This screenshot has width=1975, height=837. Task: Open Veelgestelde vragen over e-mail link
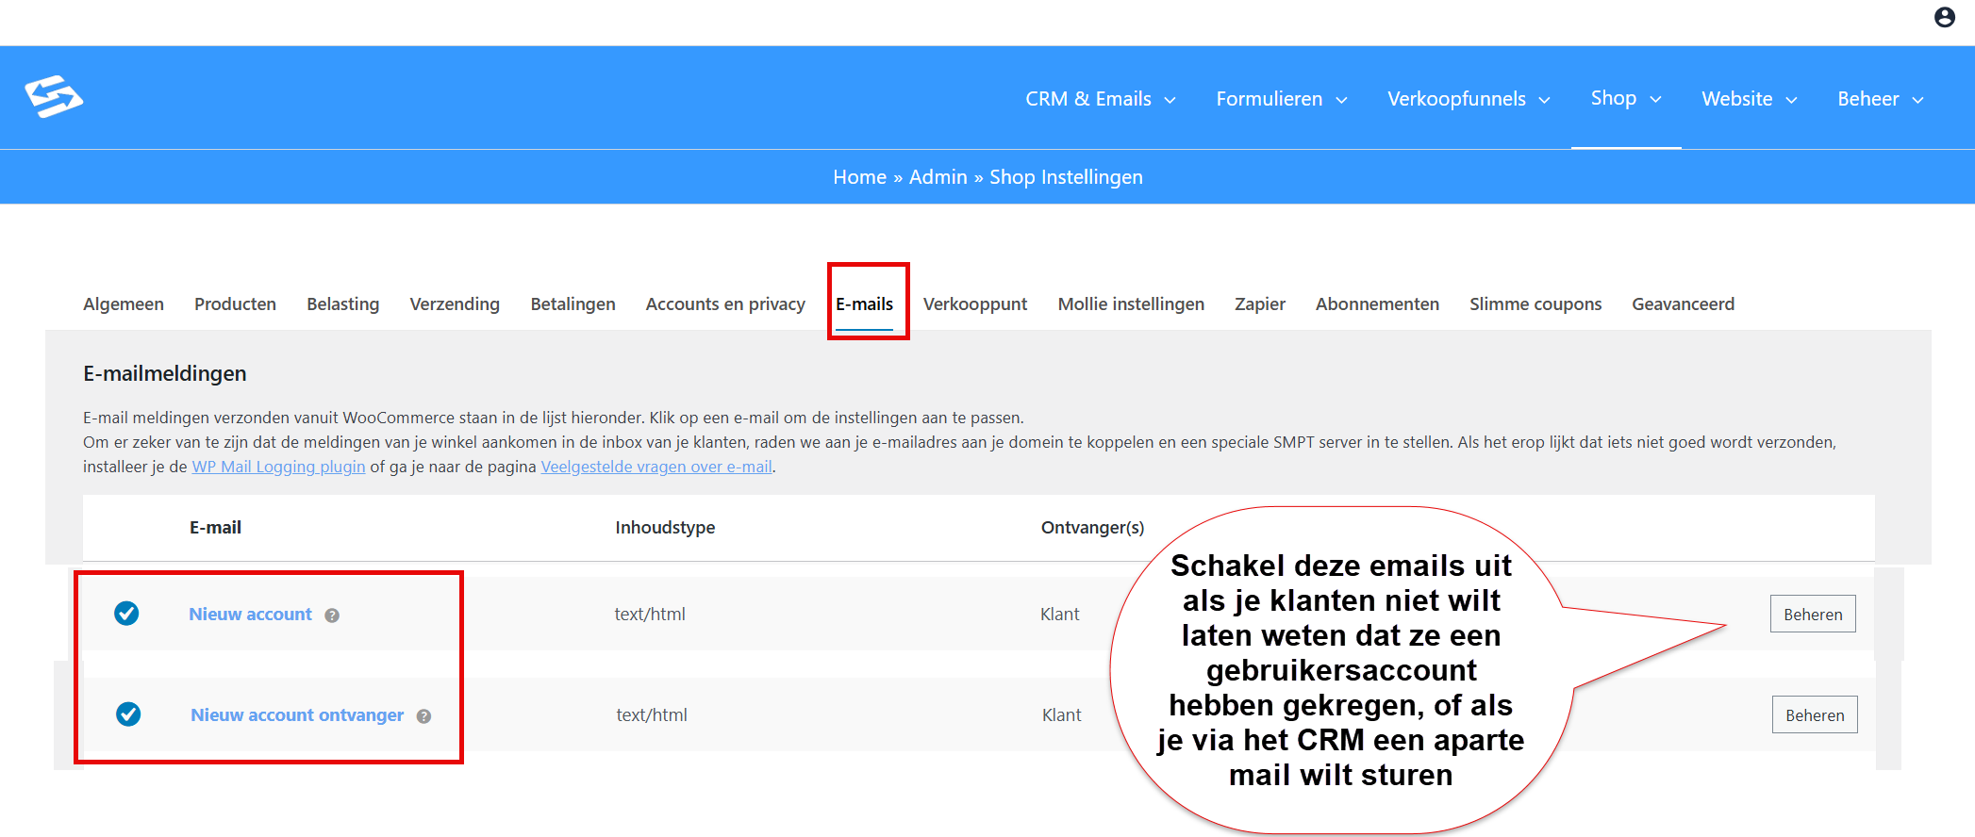pos(656,467)
